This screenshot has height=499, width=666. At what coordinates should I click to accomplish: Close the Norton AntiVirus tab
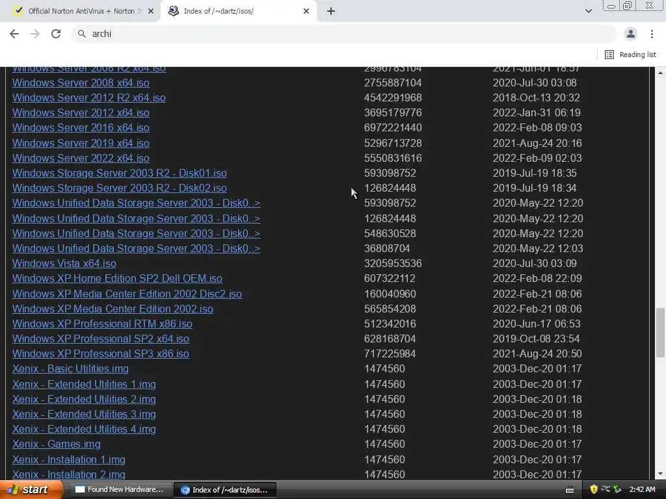(x=151, y=12)
